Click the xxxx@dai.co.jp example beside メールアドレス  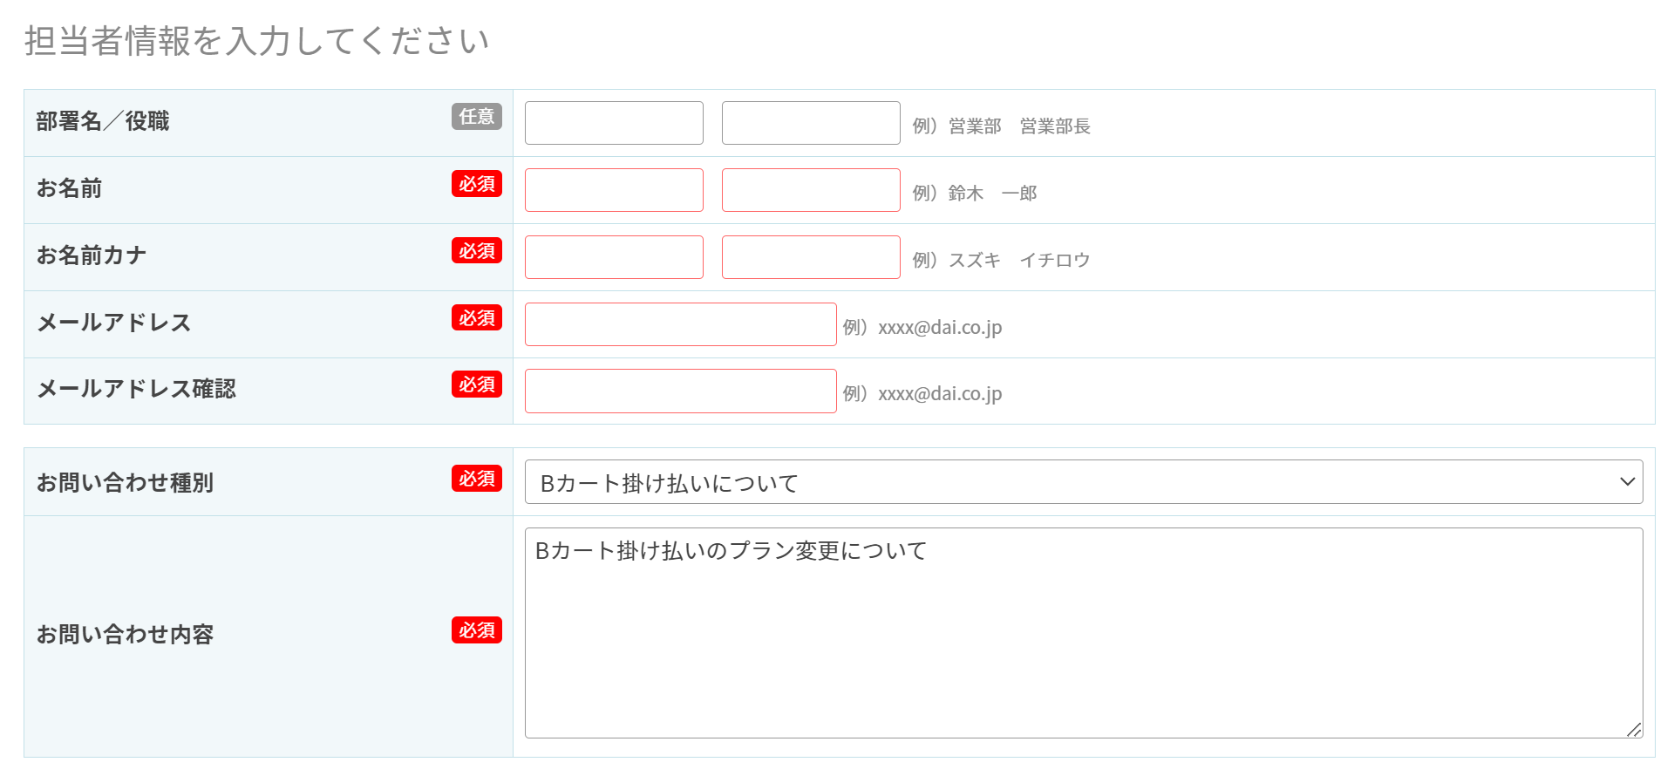tap(940, 328)
